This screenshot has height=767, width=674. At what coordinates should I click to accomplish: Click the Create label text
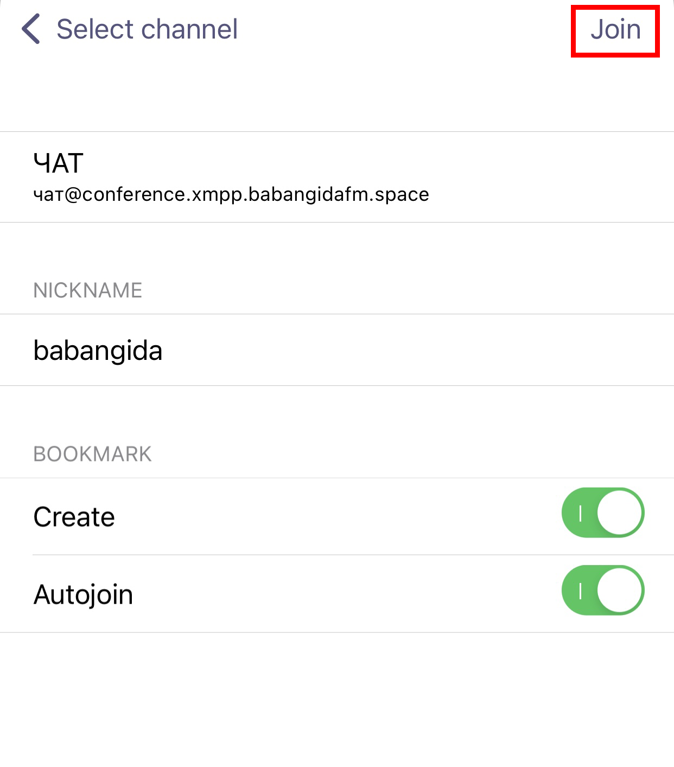[74, 517]
